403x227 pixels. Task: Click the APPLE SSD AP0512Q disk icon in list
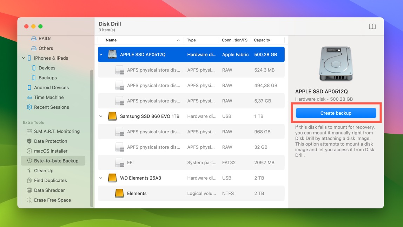click(112, 54)
